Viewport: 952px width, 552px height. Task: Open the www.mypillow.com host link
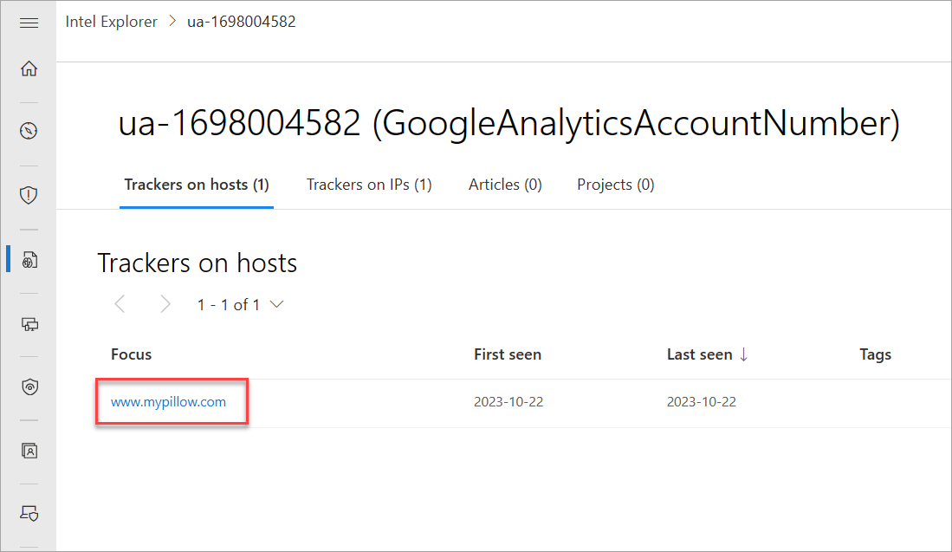click(168, 402)
